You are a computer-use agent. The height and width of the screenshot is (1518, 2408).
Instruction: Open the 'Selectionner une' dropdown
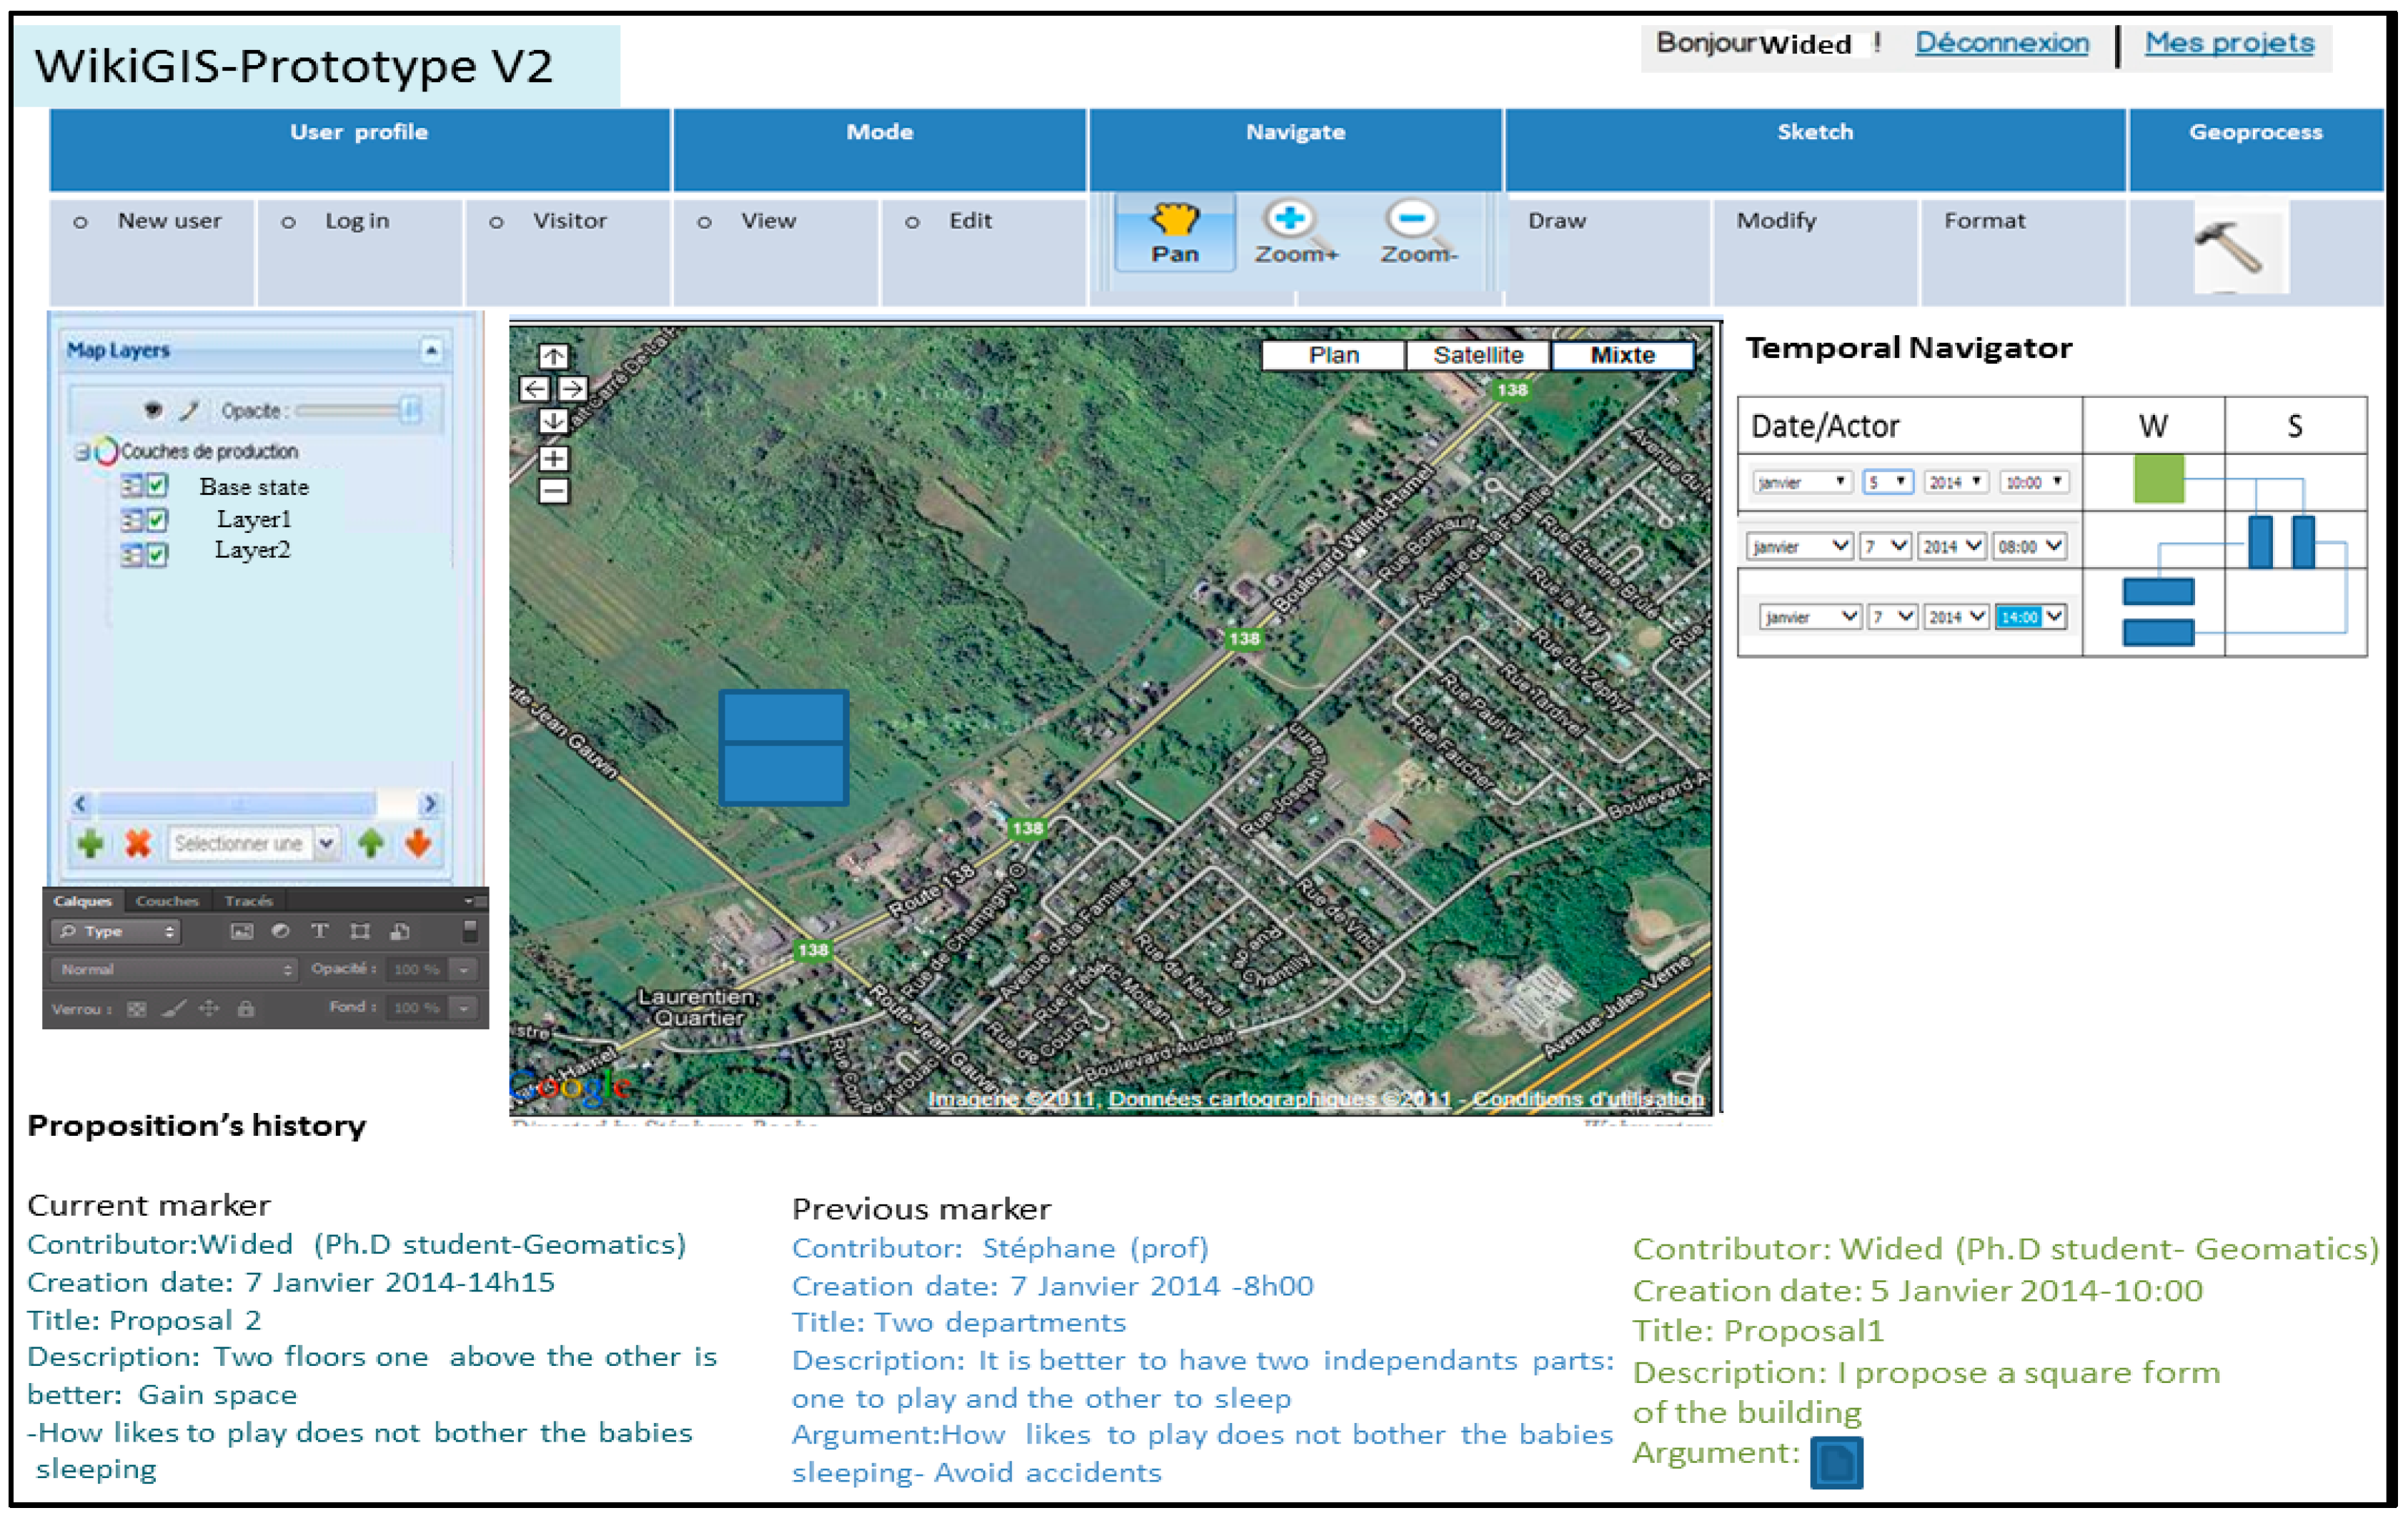pyautogui.click(x=326, y=844)
